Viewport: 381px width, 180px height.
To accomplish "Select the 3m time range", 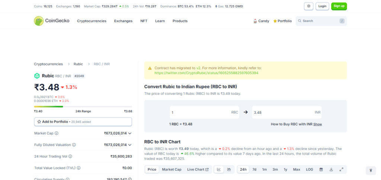I will point(275,170).
